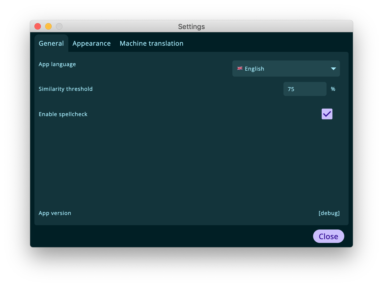Click the App language label
Image resolution: width=383 pixels, height=287 pixels.
pyautogui.click(x=57, y=64)
